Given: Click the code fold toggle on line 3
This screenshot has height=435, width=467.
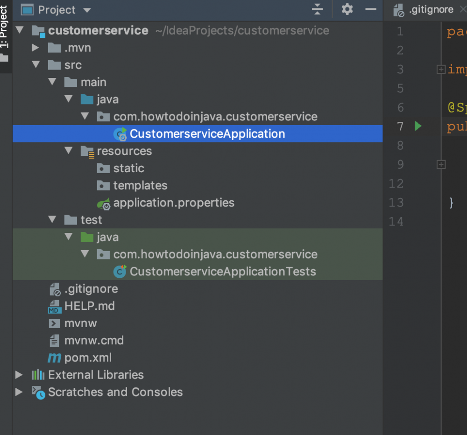Looking at the screenshot, I should [x=441, y=69].
